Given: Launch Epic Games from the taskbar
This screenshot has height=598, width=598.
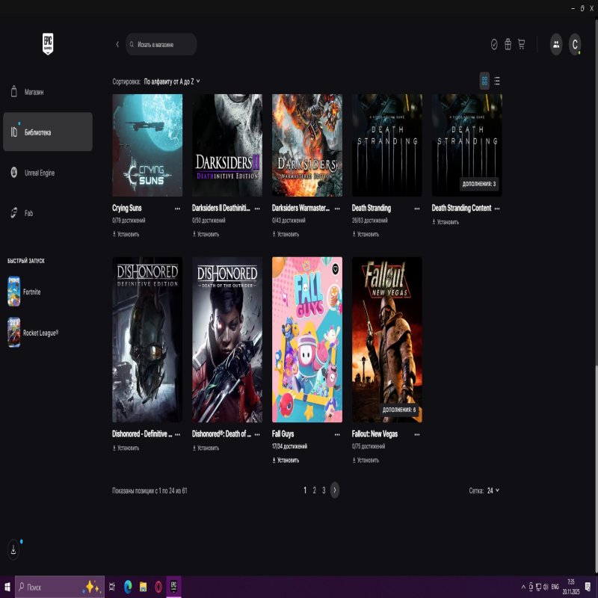Looking at the screenshot, I should (x=173, y=587).
